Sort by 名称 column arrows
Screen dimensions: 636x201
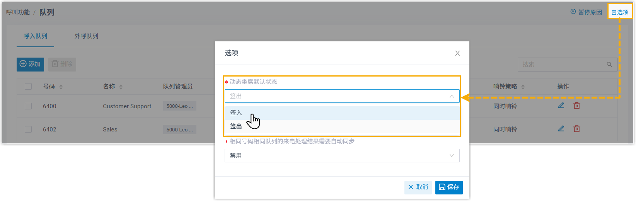click(121, 87)
